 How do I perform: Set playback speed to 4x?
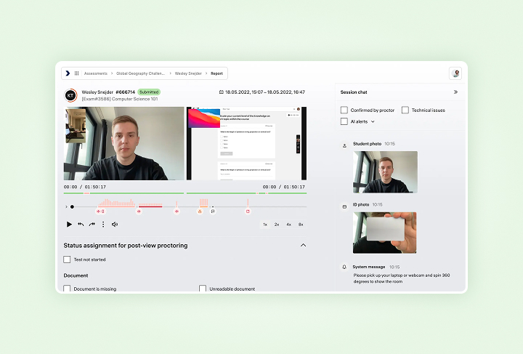(289, 225)
